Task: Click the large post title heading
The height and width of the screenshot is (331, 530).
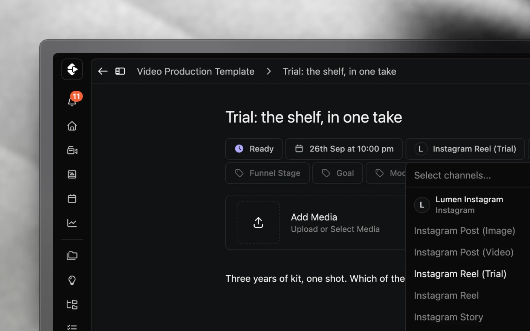Action: [313, 117]
